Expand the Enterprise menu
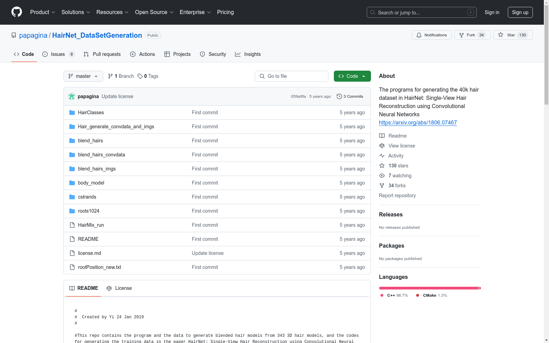This screenshot has height=343, width=549. coord(195,12)
